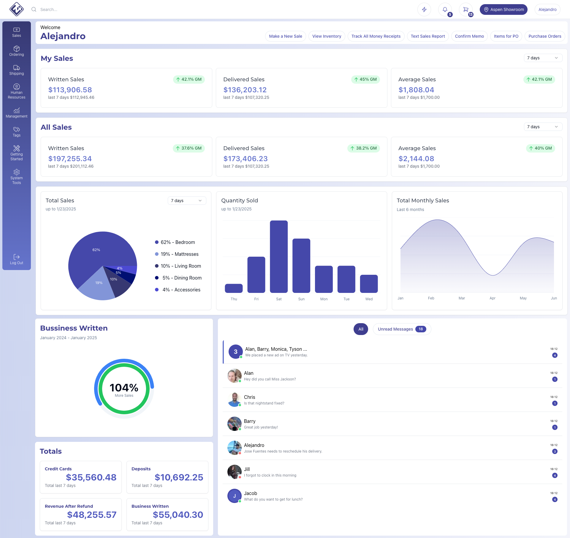Open Total Sales 7 days period dropdown
This screenshot has height=538, width=570.
[x=187, y=201]
